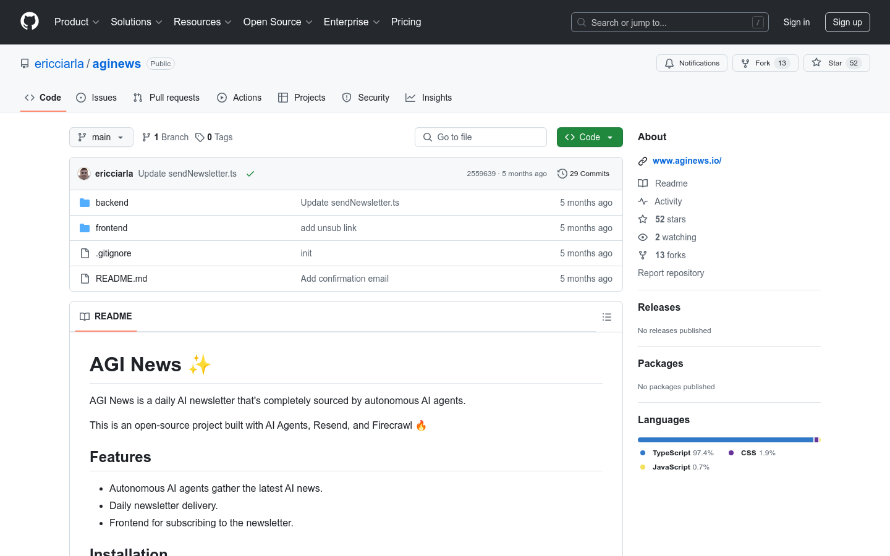Open the main branch selector dropdown
This screenshot has height=556, width=890.
point(101,137)
